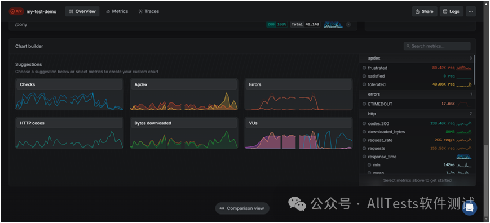Click the /pony response time mini chart

click(333, 24)
